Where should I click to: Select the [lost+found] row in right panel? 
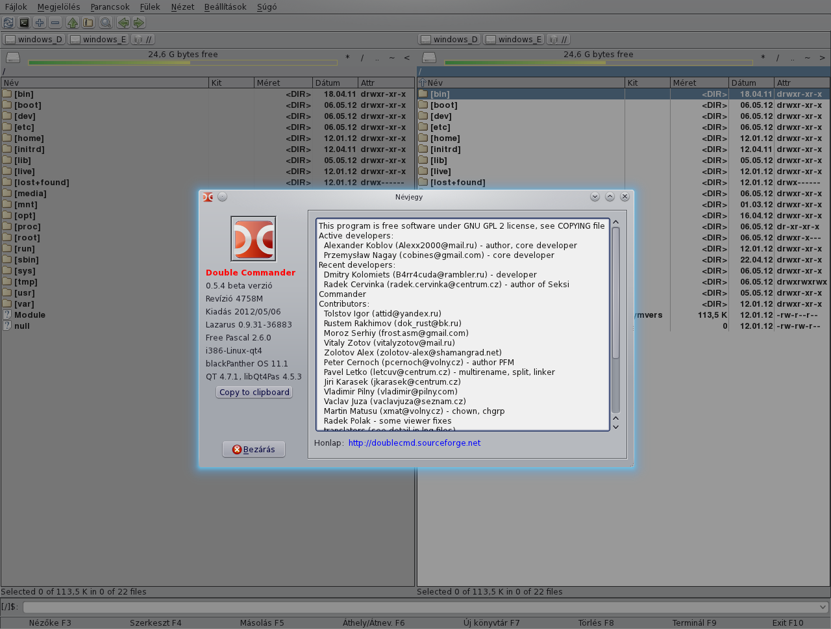click(623, 182)
